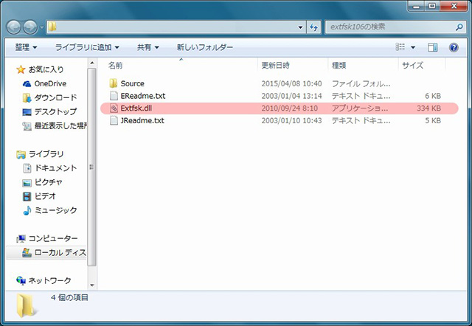
Task: Go forward with the Forward arrow button
Action: pyautogui.click(x=30, y=27)
